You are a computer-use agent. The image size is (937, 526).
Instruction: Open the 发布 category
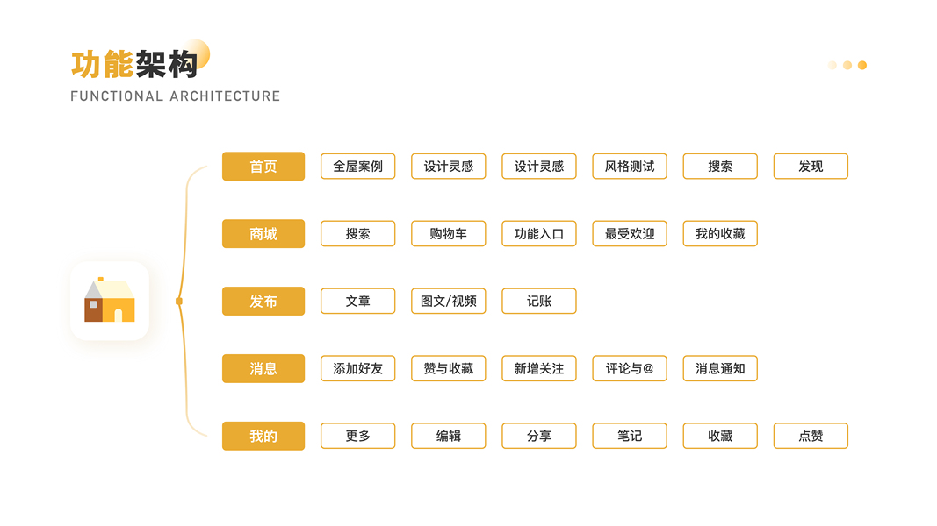point(263,302)
